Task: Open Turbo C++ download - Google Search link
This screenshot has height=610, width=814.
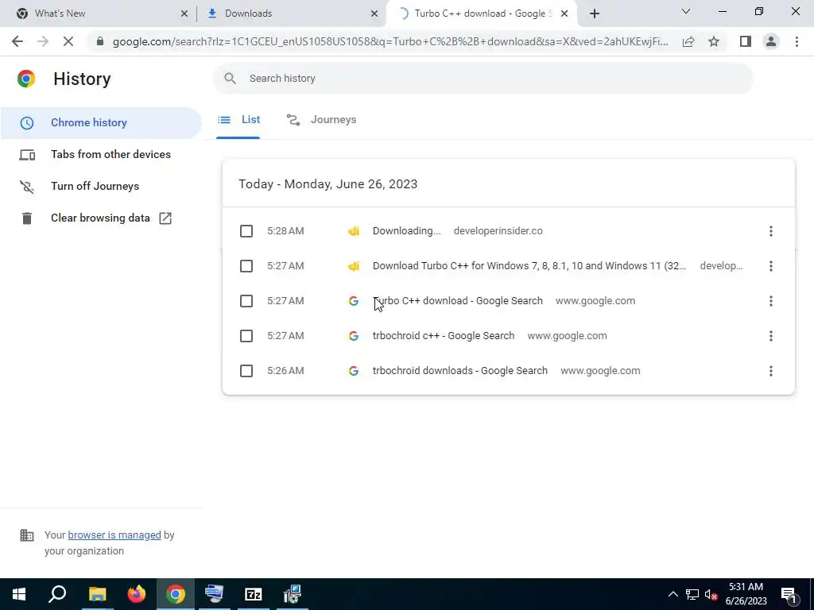Action: coord(457,301)
